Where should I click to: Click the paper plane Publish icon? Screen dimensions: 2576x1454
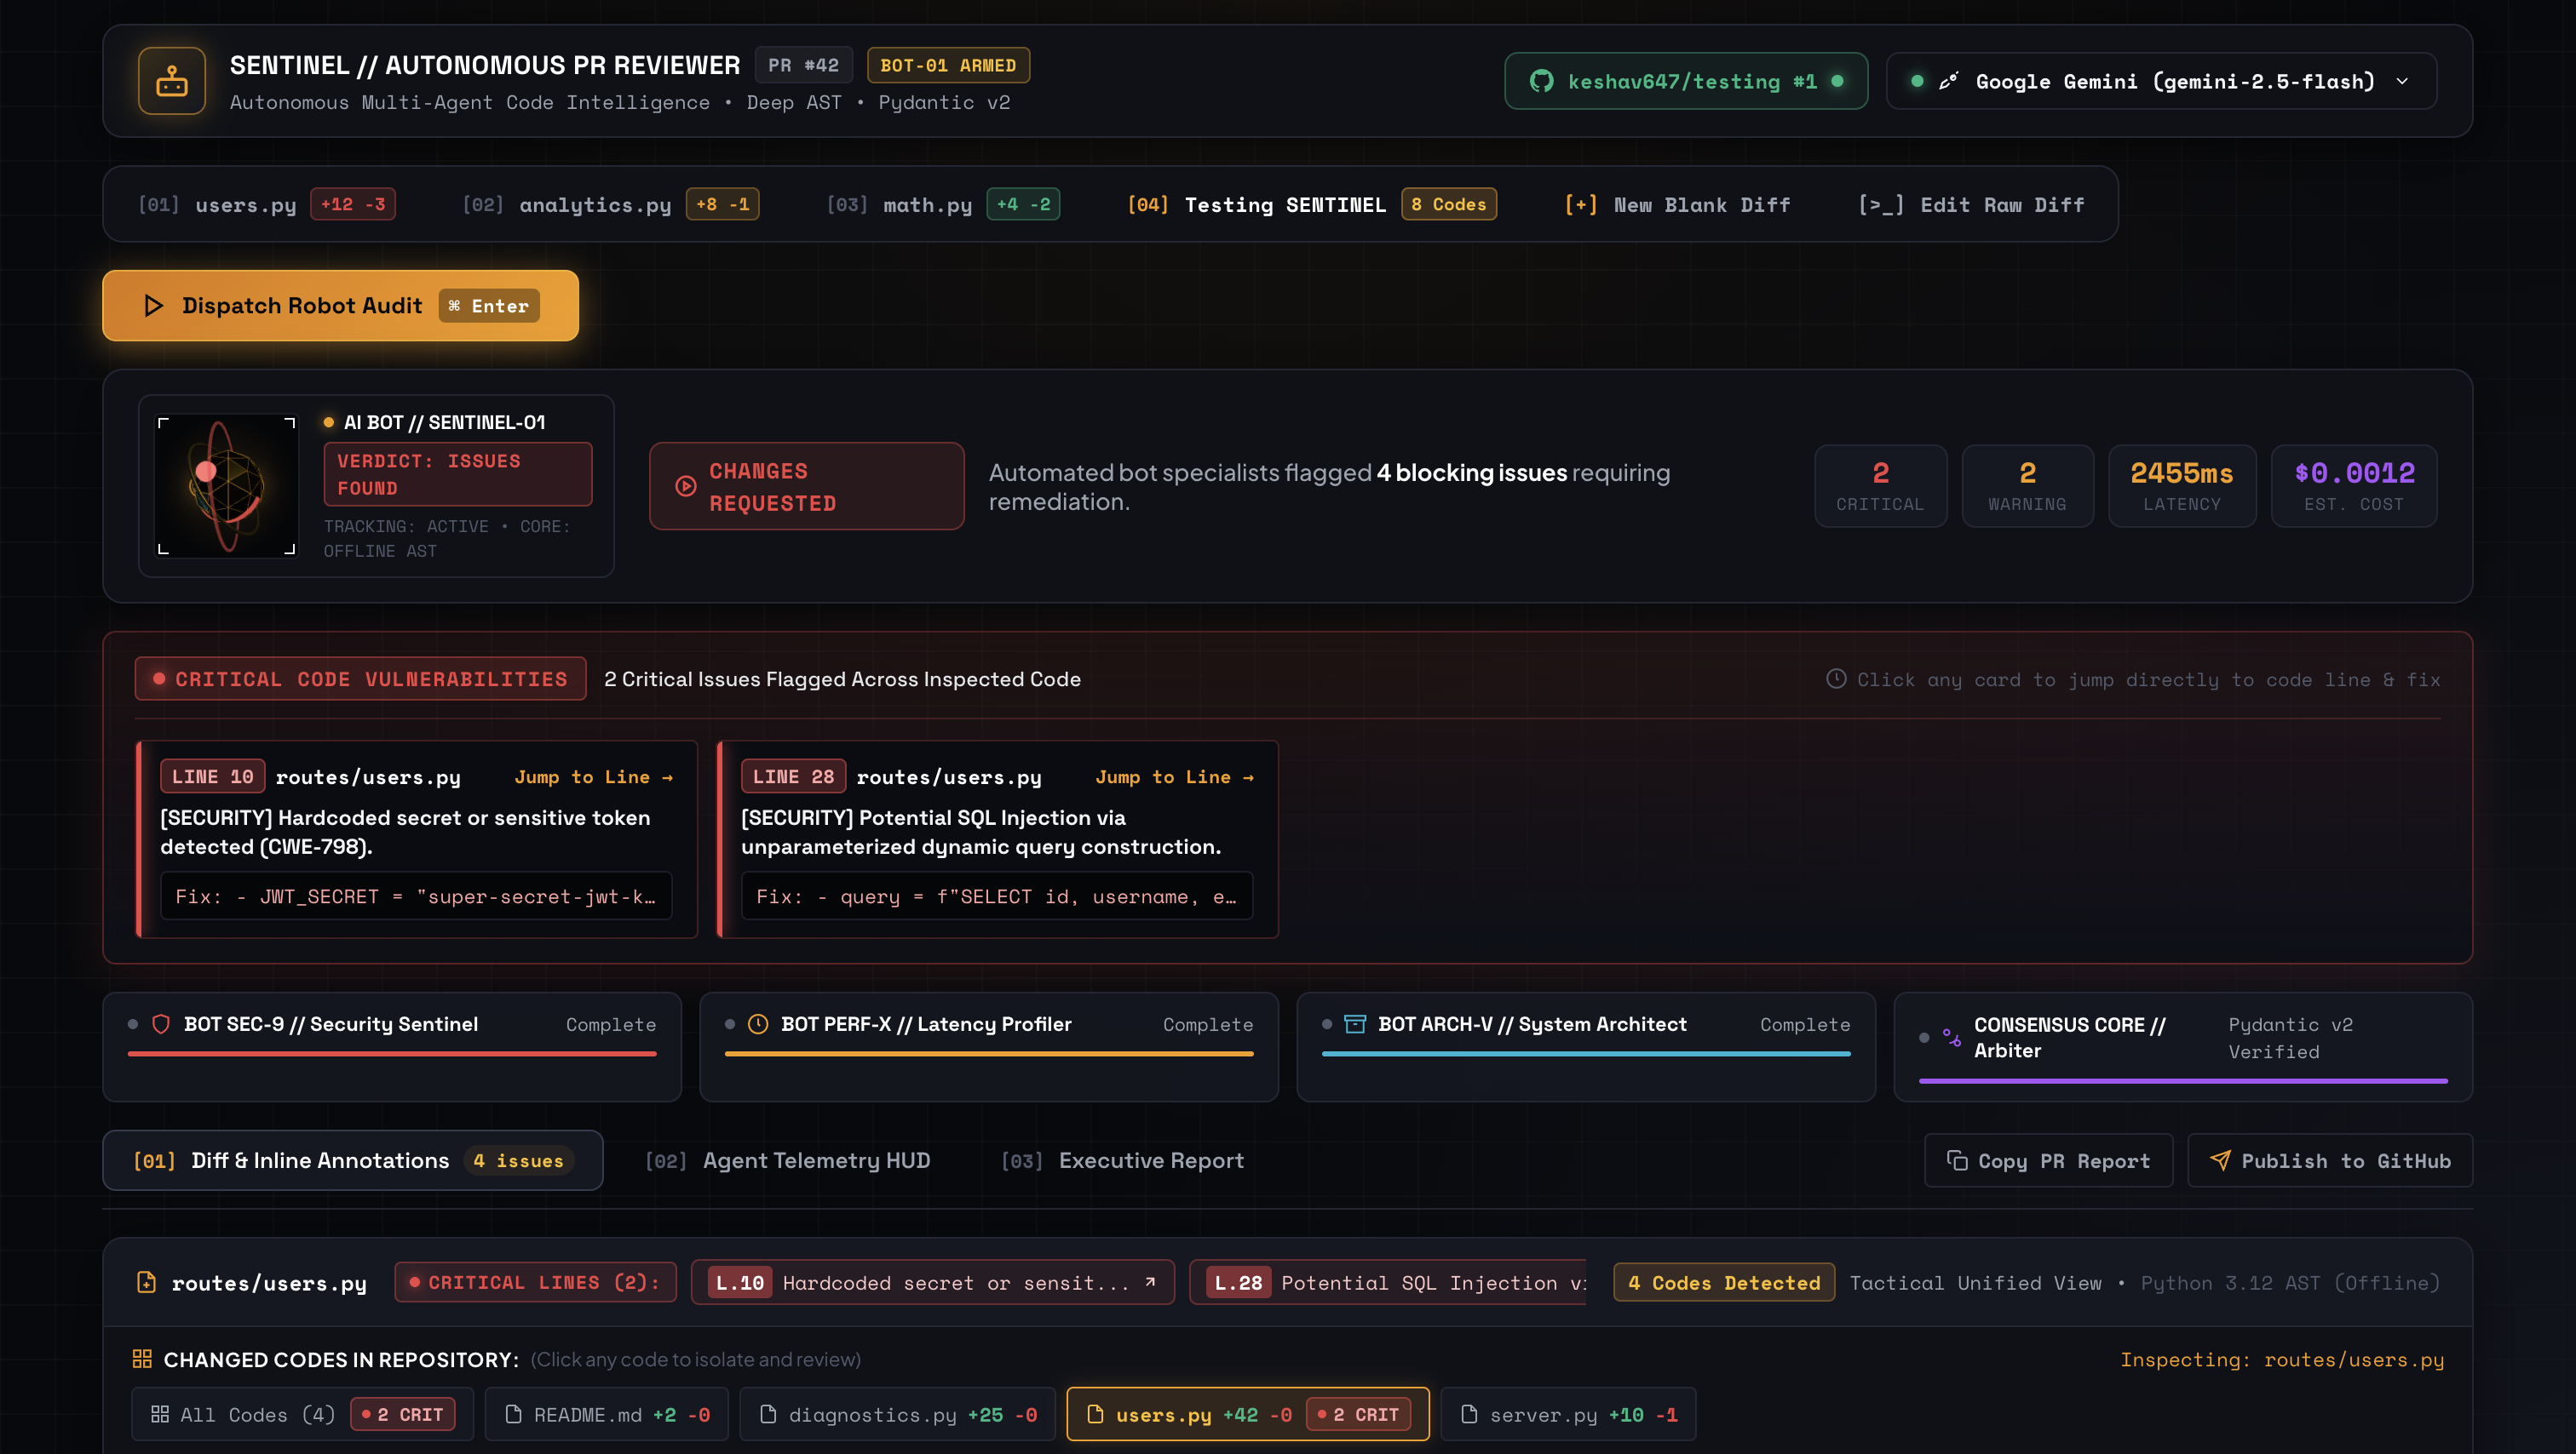[x=2219, y=1160]
